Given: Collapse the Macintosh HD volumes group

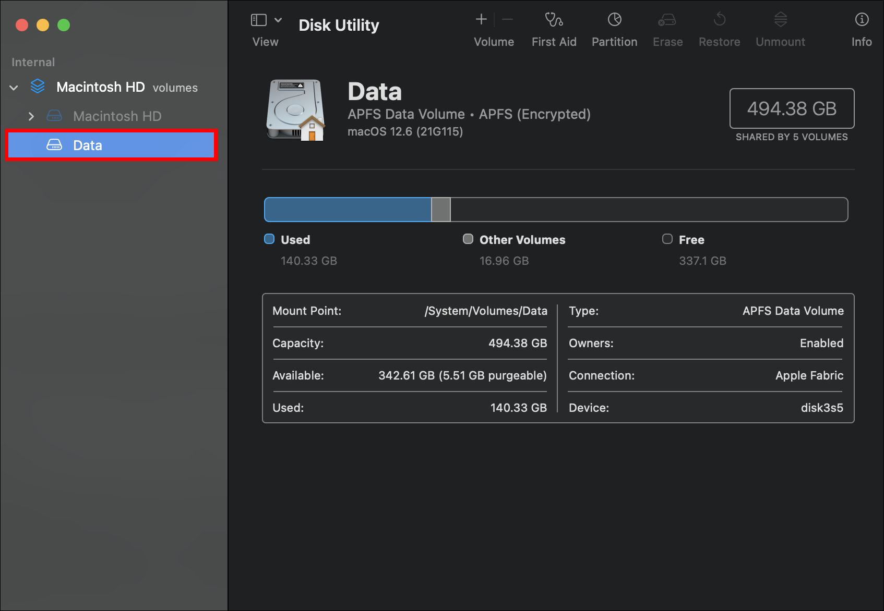Looking at the screenshot, I should (x=14, y=88).
